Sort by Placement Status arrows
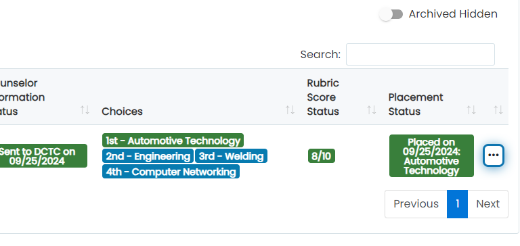This screenshot has width=520, height=246. click(x=471, y=110)
